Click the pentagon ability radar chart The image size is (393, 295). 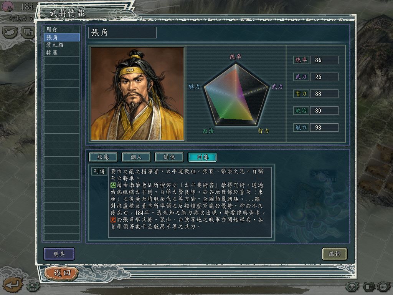[236, 94]
